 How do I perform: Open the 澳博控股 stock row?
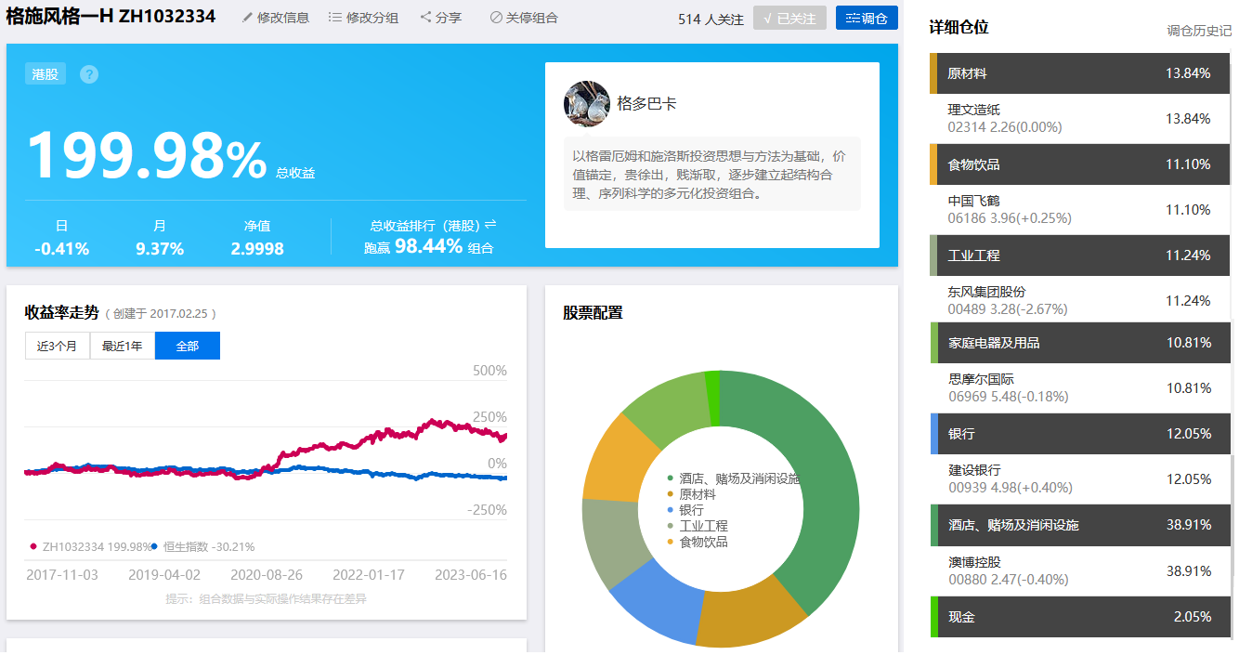[1079, 570]
